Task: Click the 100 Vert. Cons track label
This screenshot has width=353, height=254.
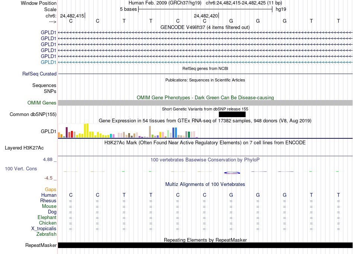Action: 21,168
